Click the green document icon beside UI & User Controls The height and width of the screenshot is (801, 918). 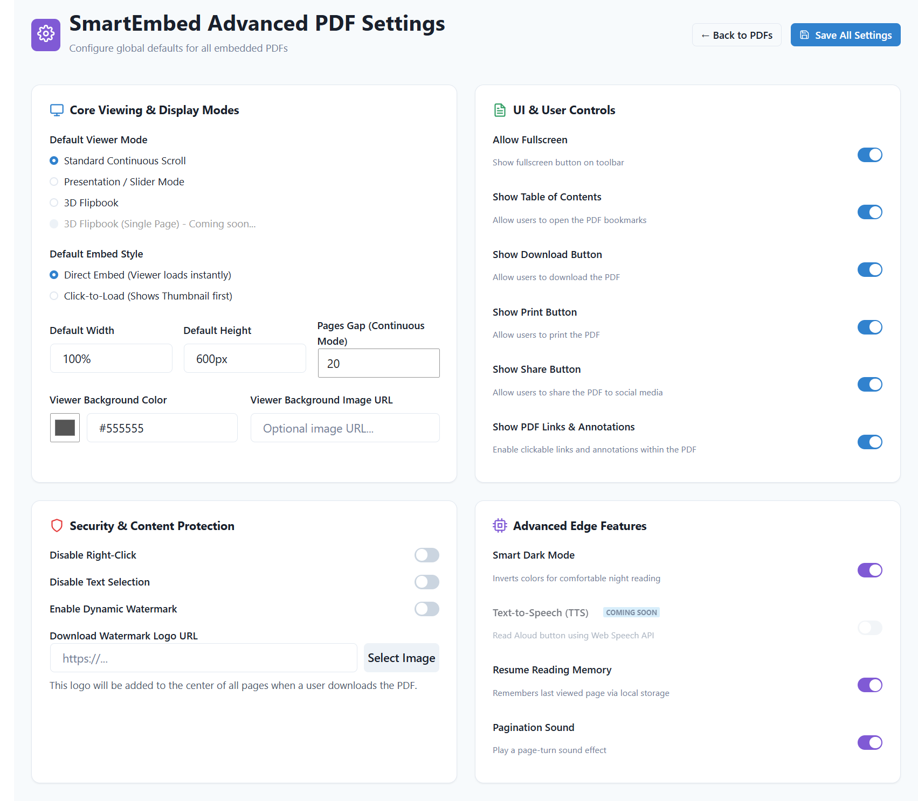tap(500, 110)
